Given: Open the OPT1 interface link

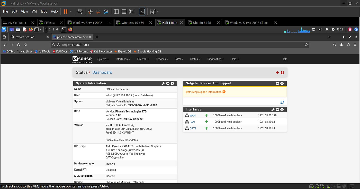Looking at the screenshot, I should pyautogui.click(x=193, y=128).
